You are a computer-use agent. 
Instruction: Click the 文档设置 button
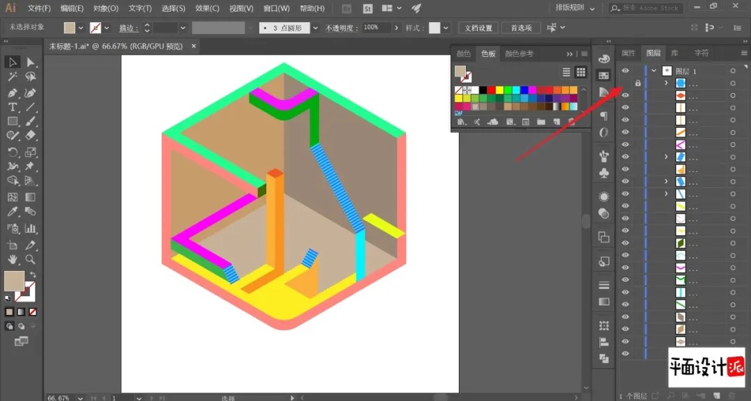[x=478, y=28]
